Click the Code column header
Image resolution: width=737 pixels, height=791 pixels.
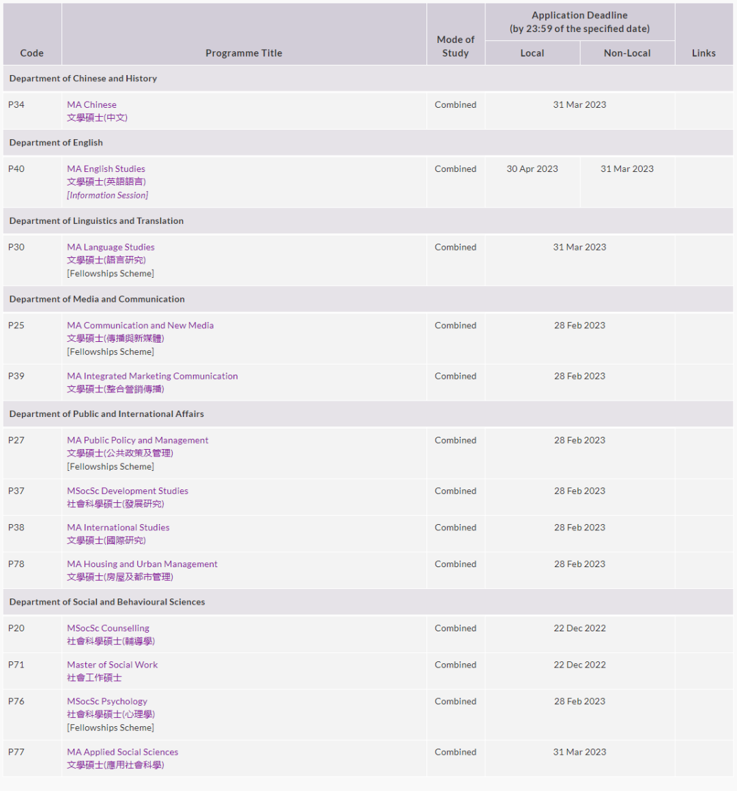[32, 53]
